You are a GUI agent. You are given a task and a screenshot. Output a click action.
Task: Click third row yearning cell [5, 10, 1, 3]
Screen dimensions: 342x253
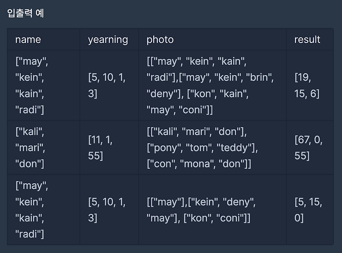109,210
